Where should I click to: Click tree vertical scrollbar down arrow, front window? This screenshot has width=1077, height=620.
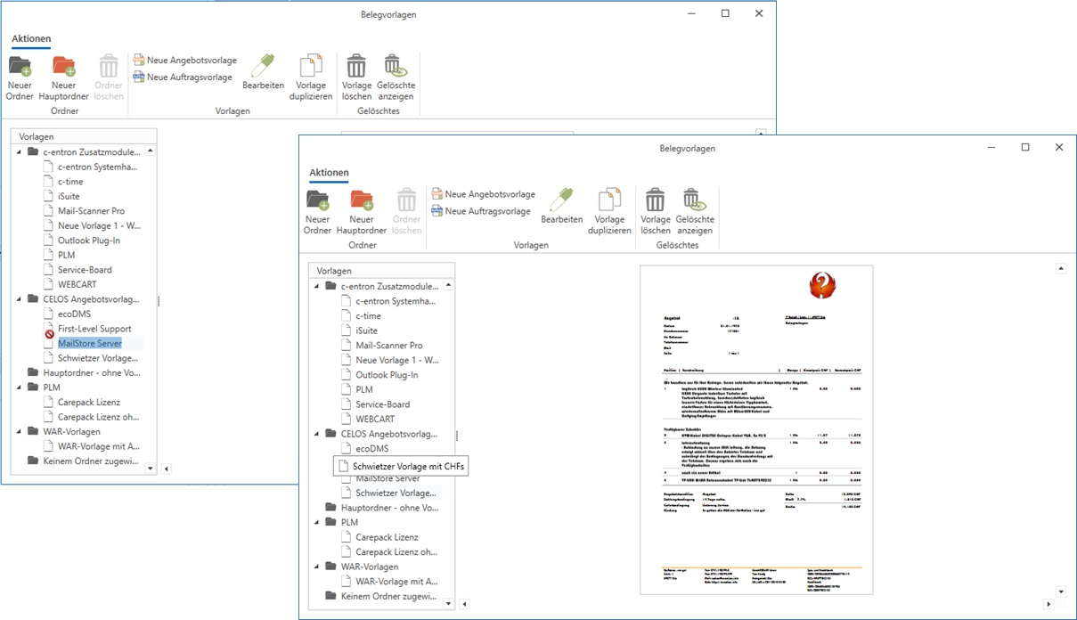coord(448,603)
